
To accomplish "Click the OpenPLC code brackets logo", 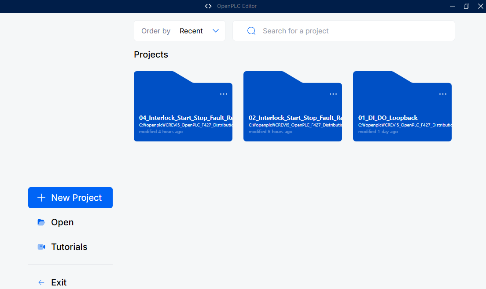I will coord(208,6).
